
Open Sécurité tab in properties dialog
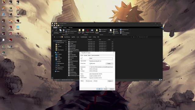86,55
